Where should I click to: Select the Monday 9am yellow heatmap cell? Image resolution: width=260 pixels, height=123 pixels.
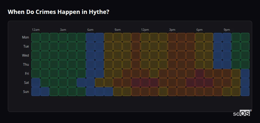[x=118, y=37]
